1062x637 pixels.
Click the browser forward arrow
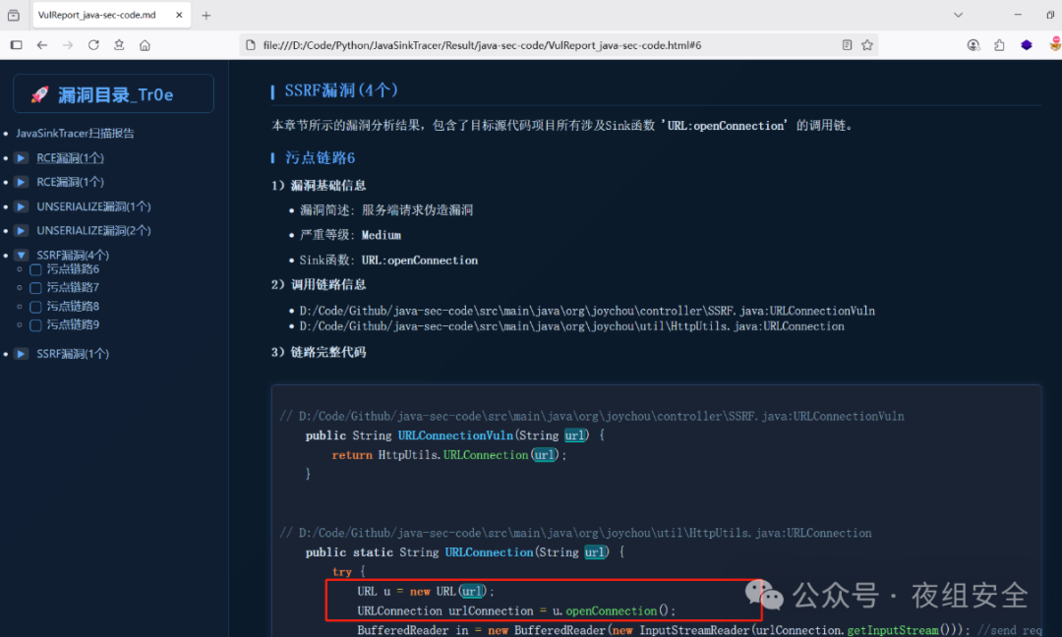point(68,45)
